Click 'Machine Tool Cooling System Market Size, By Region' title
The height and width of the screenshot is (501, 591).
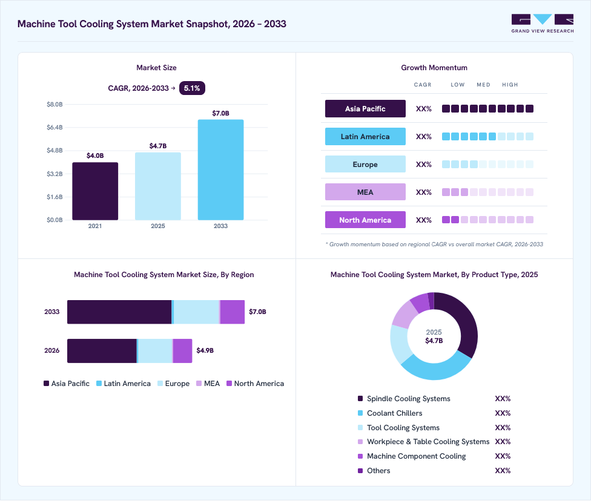164,275
